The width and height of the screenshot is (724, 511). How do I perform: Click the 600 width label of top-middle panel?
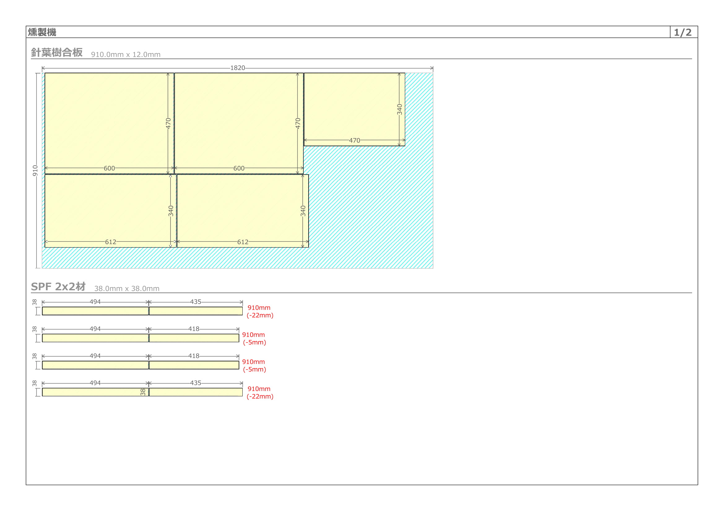(239, 168)
